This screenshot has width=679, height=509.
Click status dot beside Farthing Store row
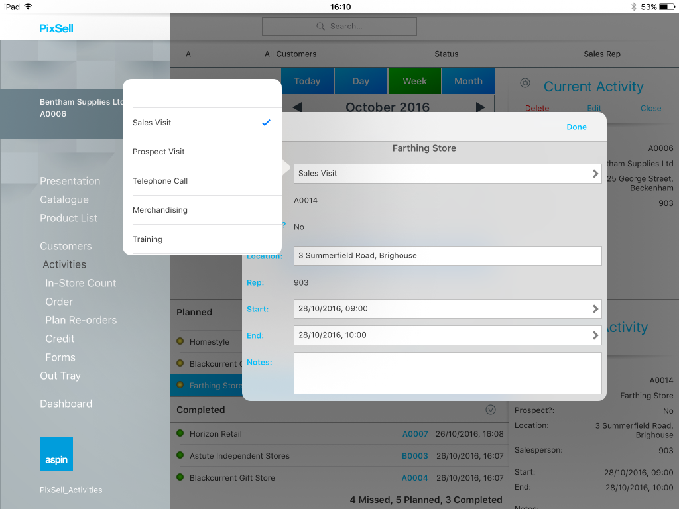[x=180, y=385]
